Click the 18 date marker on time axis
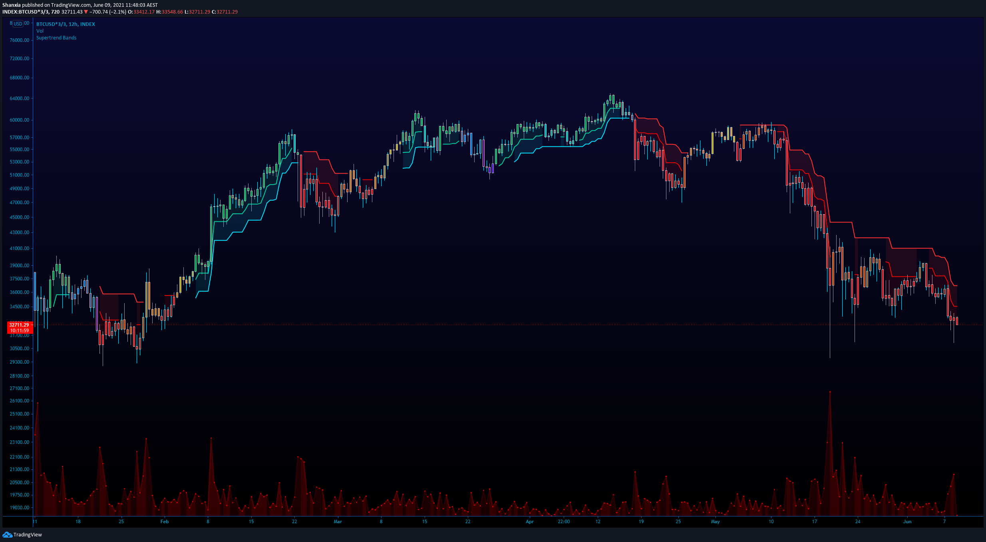Screen dimensions: 986x542 pos(78,522)
